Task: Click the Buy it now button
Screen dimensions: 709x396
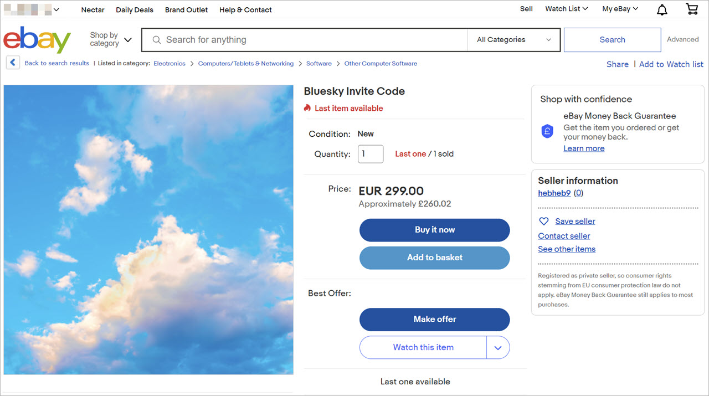Action: pyautogui.click(x=435, y=230)
